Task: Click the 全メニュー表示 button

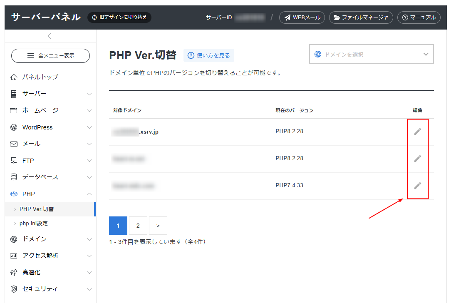Action: pos(50,55)
